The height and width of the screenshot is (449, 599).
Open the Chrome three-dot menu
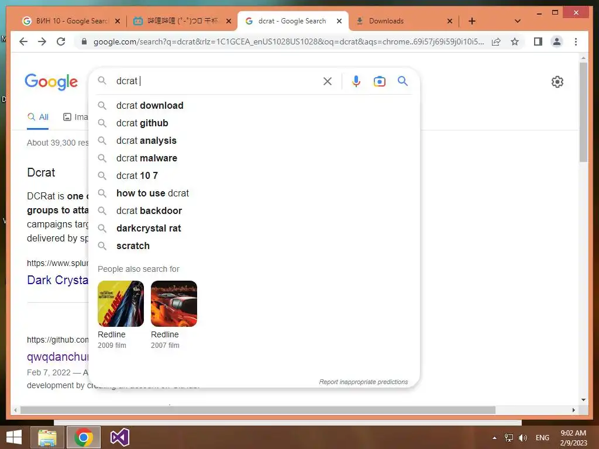pos(576,42)
